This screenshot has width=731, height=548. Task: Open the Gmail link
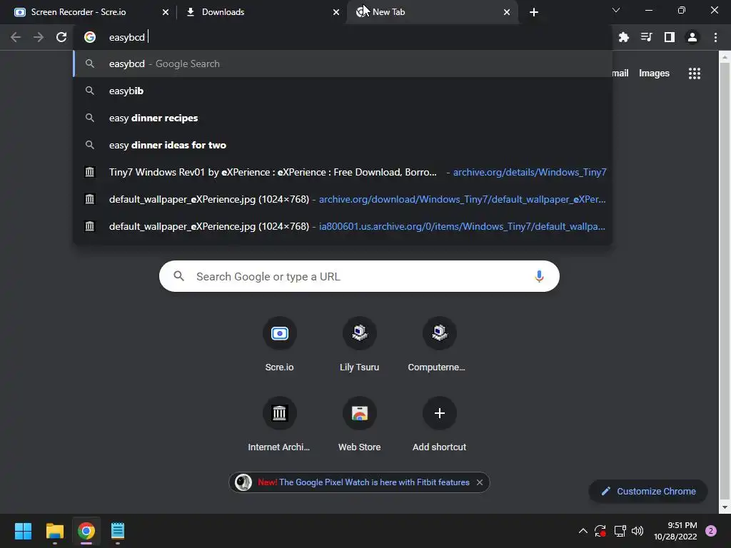620,73
